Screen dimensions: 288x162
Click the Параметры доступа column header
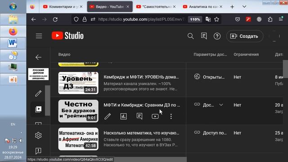coord(210,54)
